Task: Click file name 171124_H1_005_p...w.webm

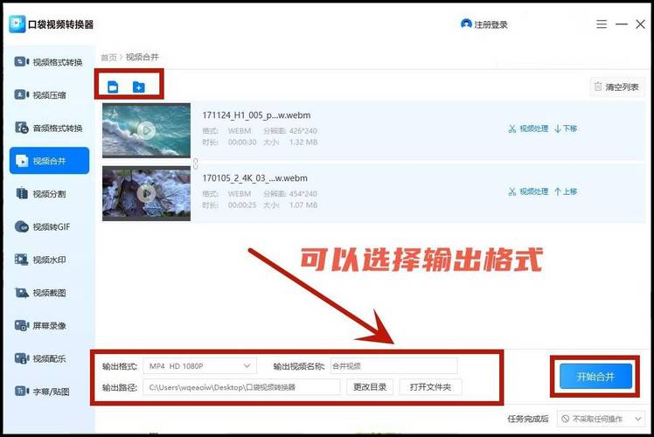Action: [x=256, y=115]
